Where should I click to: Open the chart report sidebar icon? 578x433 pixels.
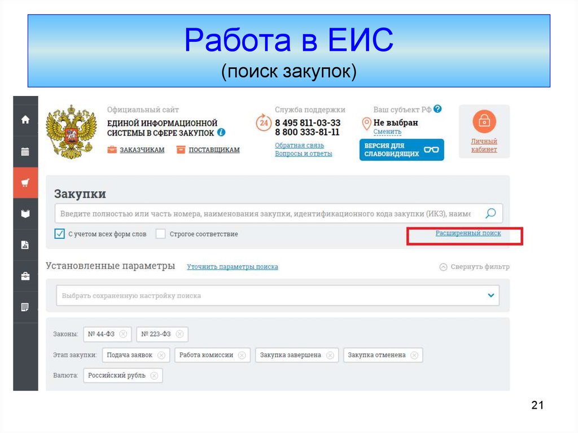(x=25, y=244)
